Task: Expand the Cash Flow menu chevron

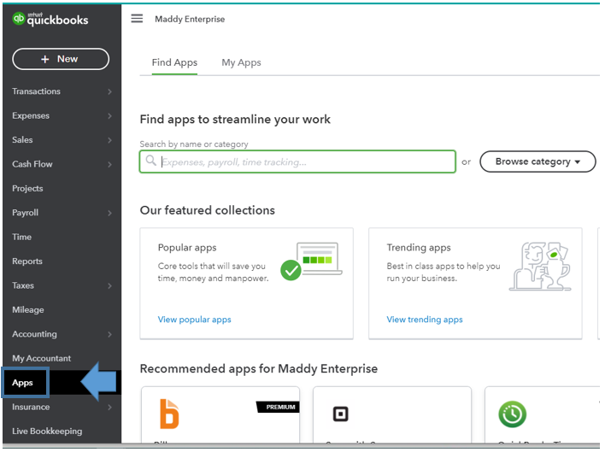Action: 109,164
